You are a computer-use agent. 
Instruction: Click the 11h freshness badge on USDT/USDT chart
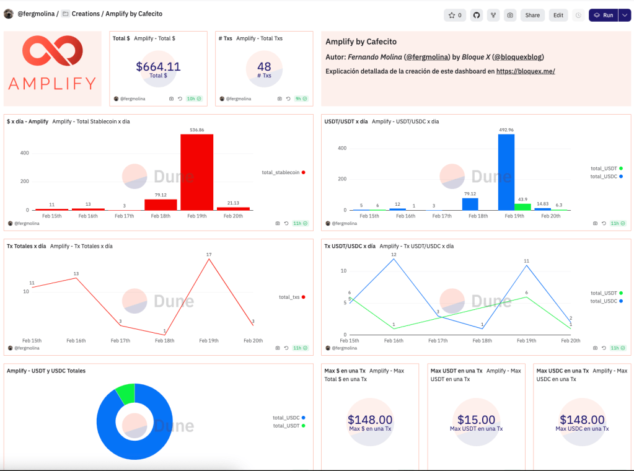[x=617, y=223]
